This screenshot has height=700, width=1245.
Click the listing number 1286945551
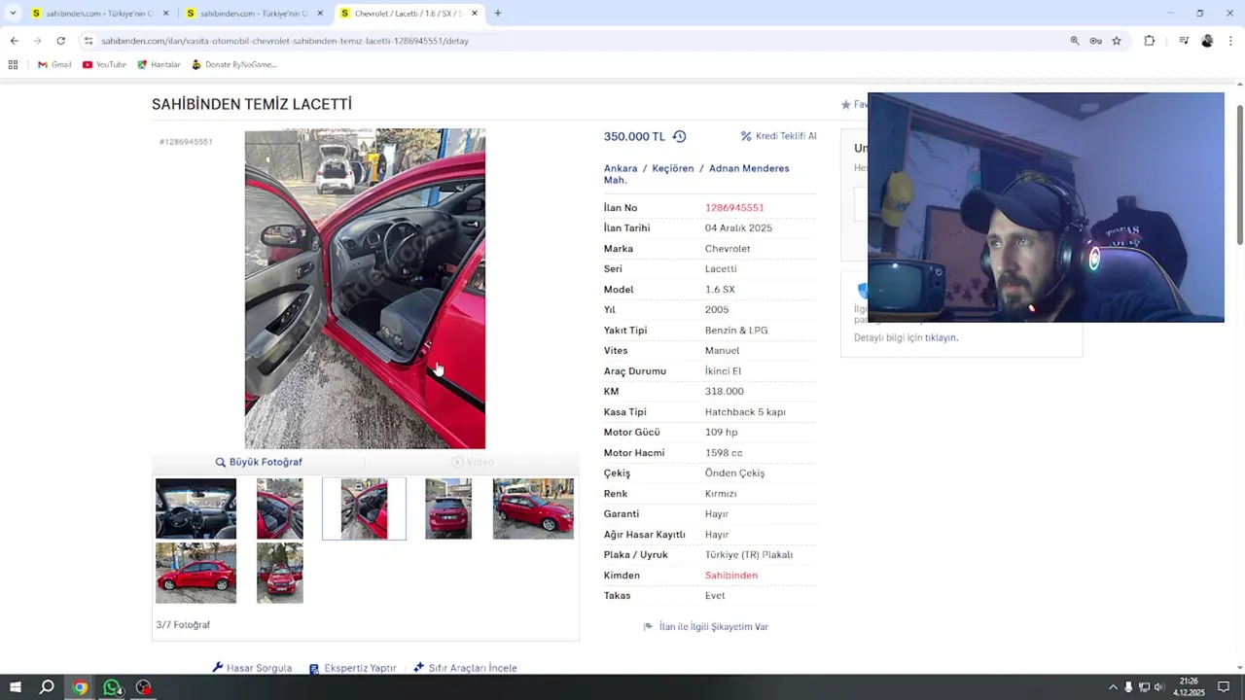[734, 207]
